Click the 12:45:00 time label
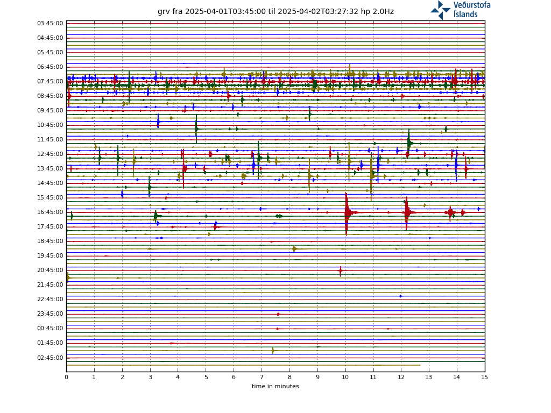 [50, 154]
